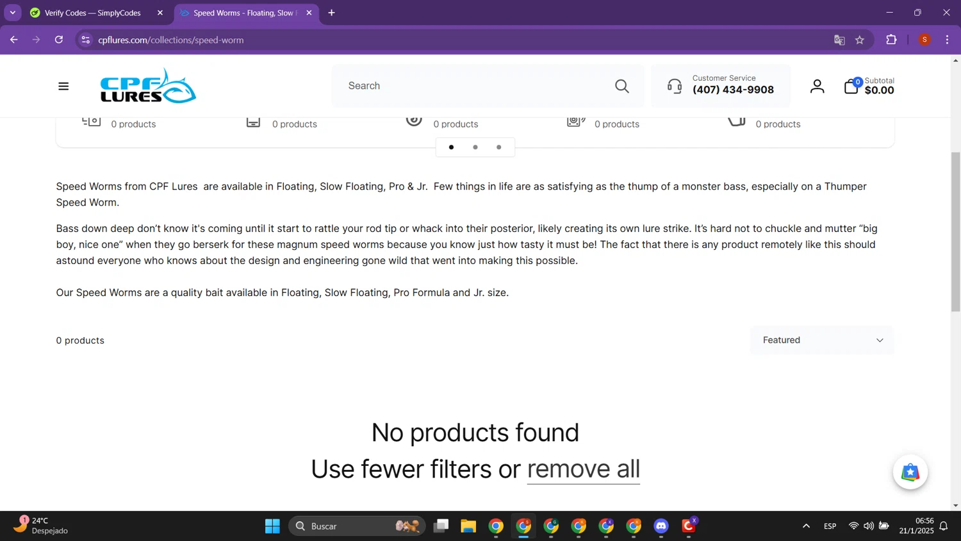Open the volume speaker tray icon
The height and width of the screenshot is (541, 961).
pyautogui.click(x=869, y=526)
